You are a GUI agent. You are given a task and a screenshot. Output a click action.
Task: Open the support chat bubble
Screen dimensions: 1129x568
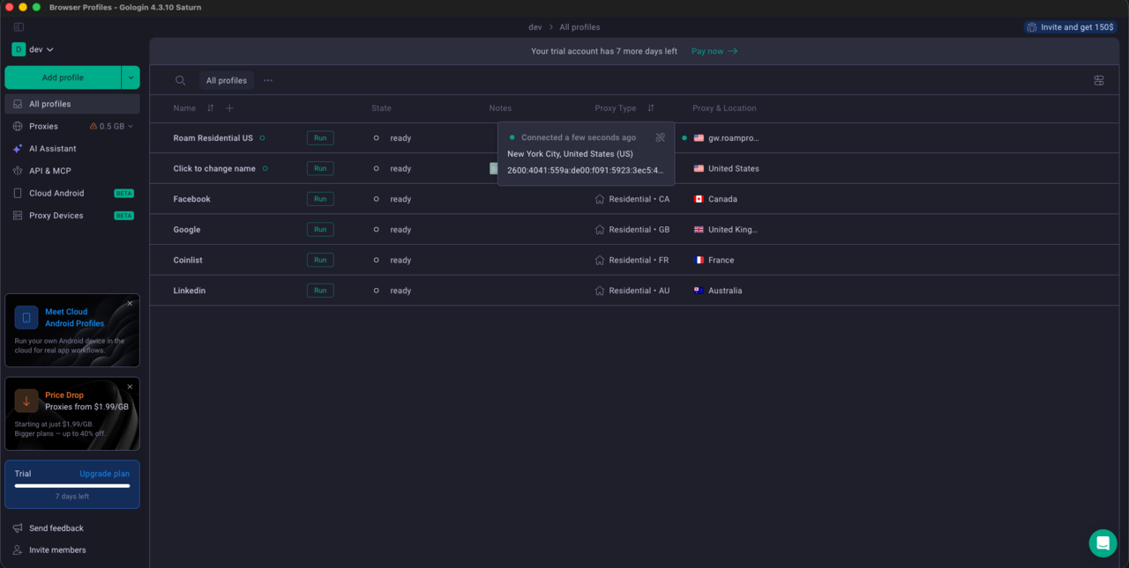point(1103,543)
